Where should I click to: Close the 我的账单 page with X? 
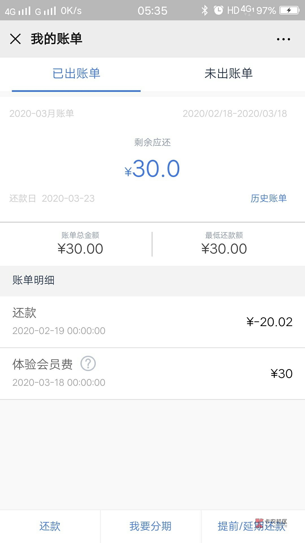(x=16, y=39)
